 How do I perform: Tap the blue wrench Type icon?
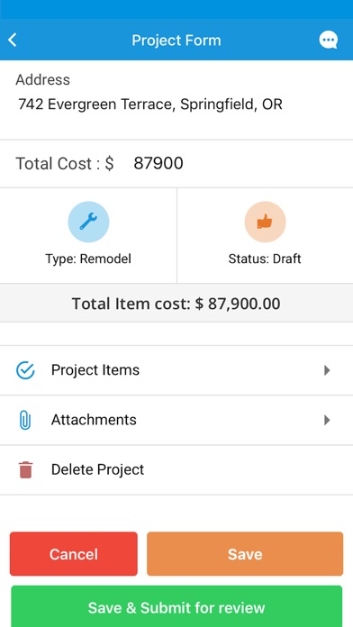coord(88,222)
